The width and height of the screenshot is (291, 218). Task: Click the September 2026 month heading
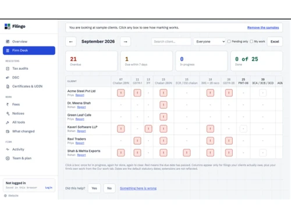(x=98, y=41)
